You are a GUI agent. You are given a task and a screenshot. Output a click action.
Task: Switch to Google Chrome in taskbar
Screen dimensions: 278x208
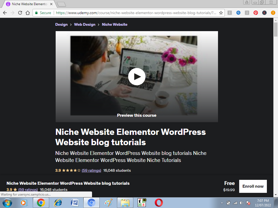tap(41, 203)
